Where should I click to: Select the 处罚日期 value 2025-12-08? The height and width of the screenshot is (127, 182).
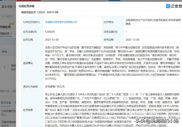[x=52, y=40]
